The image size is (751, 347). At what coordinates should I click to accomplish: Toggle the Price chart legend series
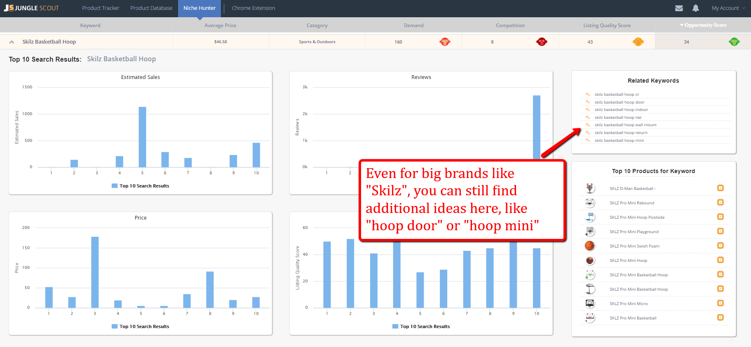point(141,326)
